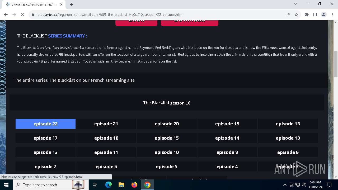
Task: Launch Microsoft Edge from taskbar
Action: [x=109, y=185]
